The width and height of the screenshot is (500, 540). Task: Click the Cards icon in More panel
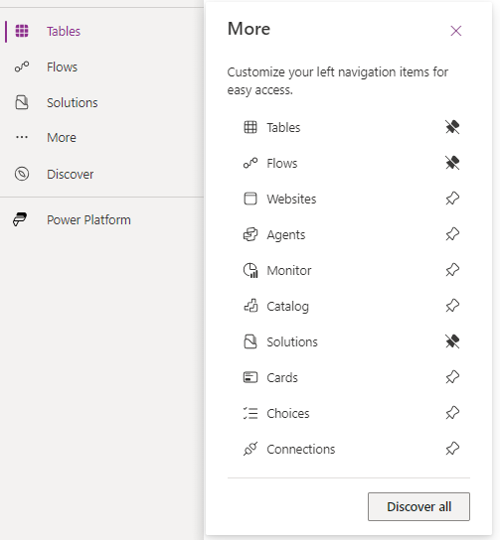(x=250, y=377)
